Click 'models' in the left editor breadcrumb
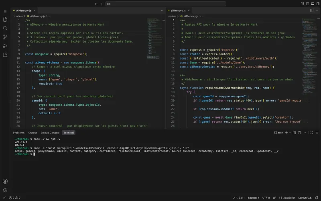Viewport: 321px width, 201px height. 18,16
